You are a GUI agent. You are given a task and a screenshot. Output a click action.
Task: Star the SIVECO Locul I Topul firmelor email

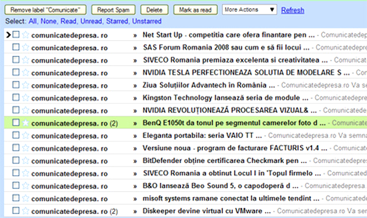[25, 173]
